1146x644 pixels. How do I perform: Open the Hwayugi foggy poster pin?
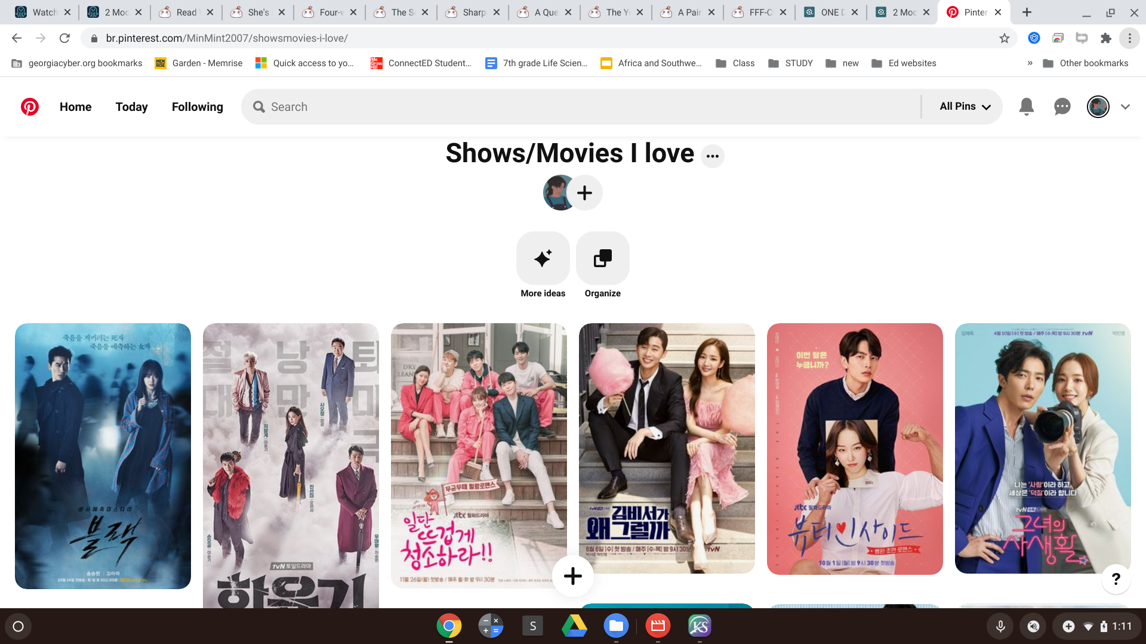pyautogui.click(x=291, y=466)
